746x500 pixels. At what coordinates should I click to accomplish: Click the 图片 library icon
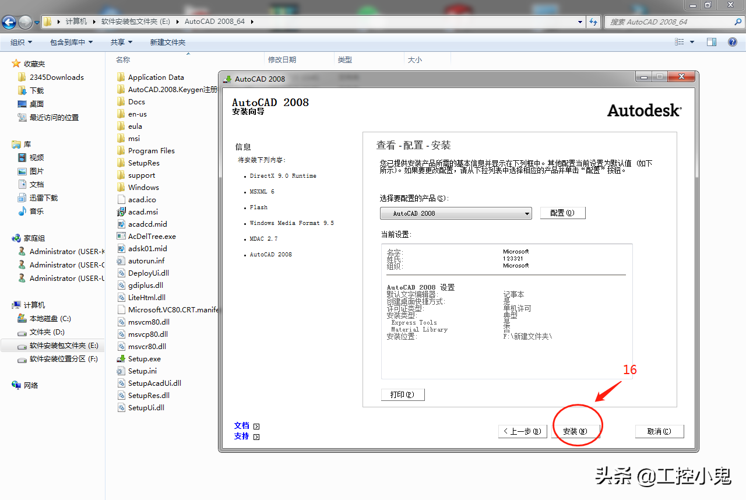click(22, 171)
